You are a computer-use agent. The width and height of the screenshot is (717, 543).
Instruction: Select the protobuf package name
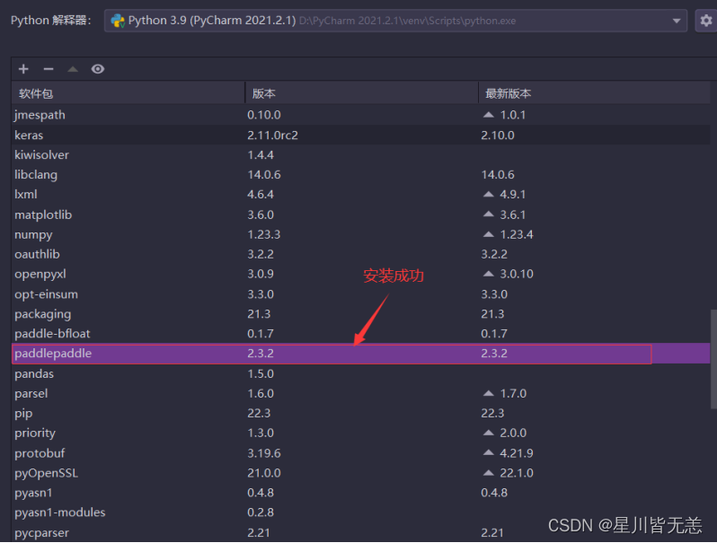(x=40, y=453)
